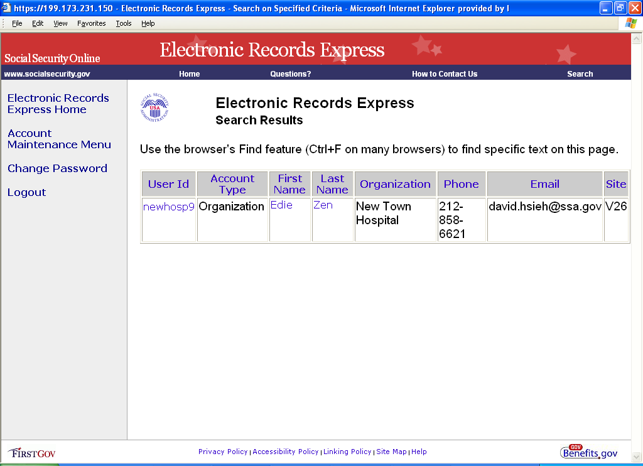Viewport: 643px width, 466px height.
Task: Open the Linking Policy footer link
Action: point(347,452)
